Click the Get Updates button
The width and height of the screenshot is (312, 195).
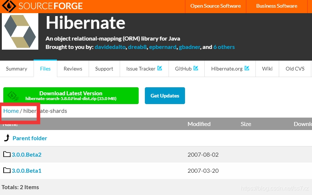(x=165, y=96)
